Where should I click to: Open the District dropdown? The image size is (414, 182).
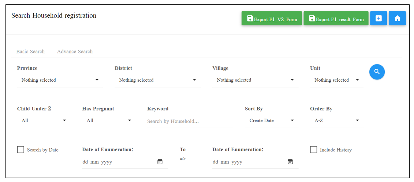158,80
